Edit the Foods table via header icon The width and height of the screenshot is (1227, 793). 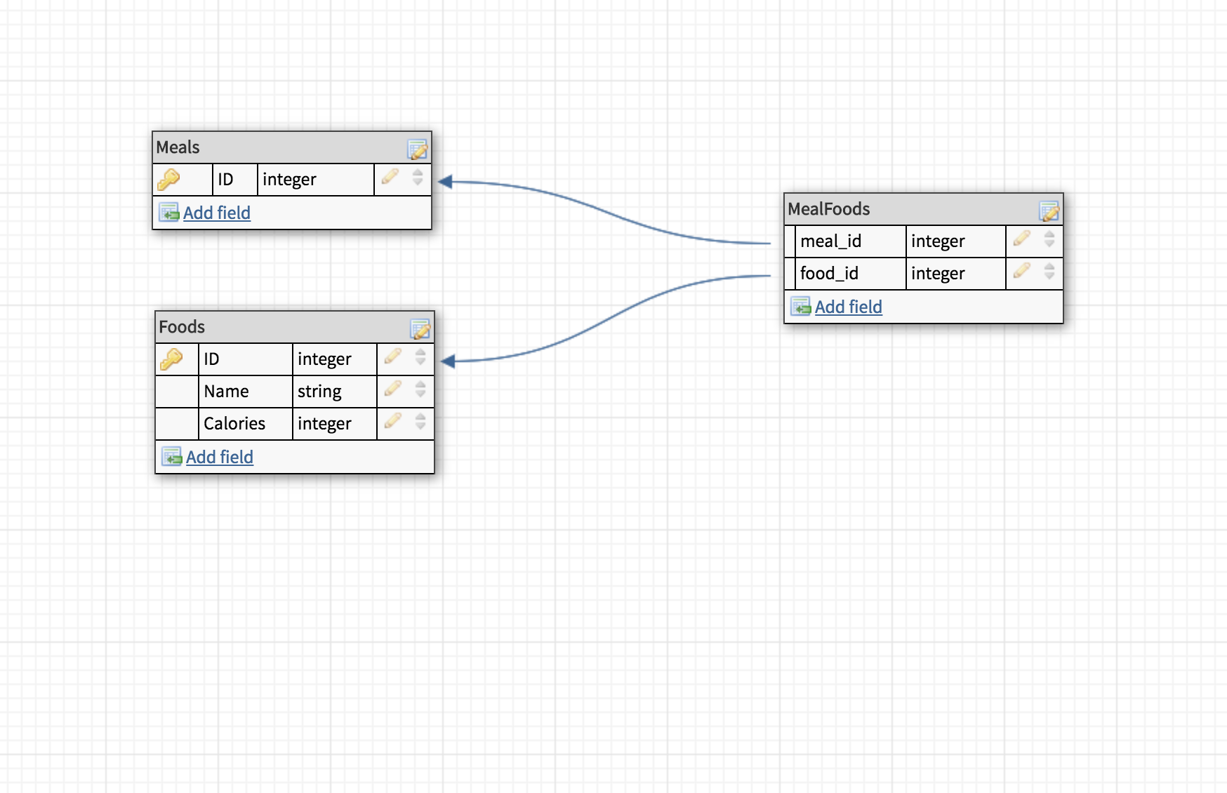[x=420, y=328]
